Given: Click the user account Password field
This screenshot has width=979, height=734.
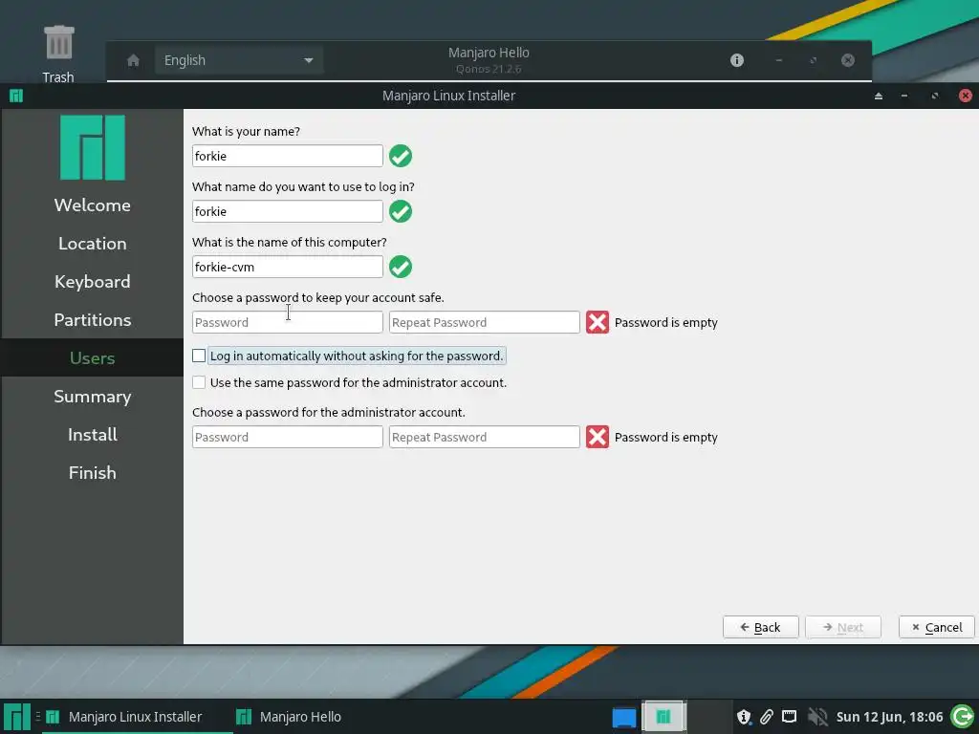Looking at the screenshot, I should [287, 322].
